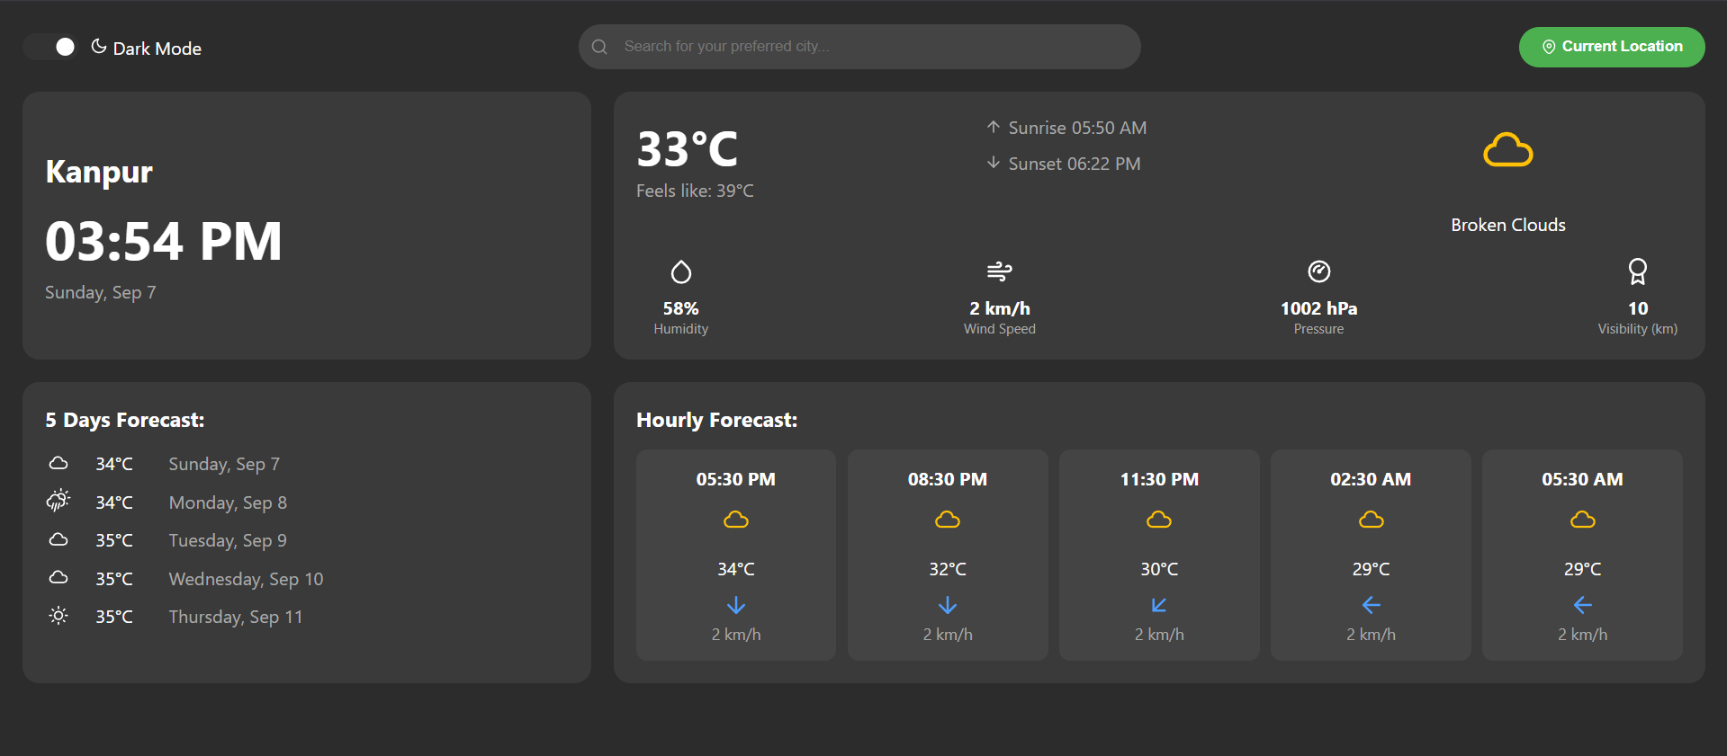This screenshot has width=1727, height=756.
Task: Click the Current Location button
Action: (x=1611, y=47)
